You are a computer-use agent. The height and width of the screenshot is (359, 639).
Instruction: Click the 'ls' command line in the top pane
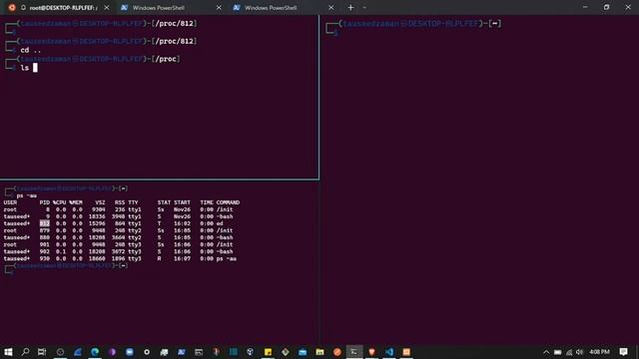tap(24, 68)
